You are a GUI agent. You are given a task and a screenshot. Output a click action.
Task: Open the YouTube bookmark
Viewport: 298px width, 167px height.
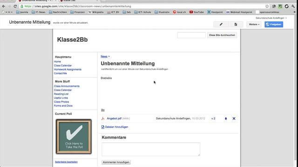click(196, 12)
